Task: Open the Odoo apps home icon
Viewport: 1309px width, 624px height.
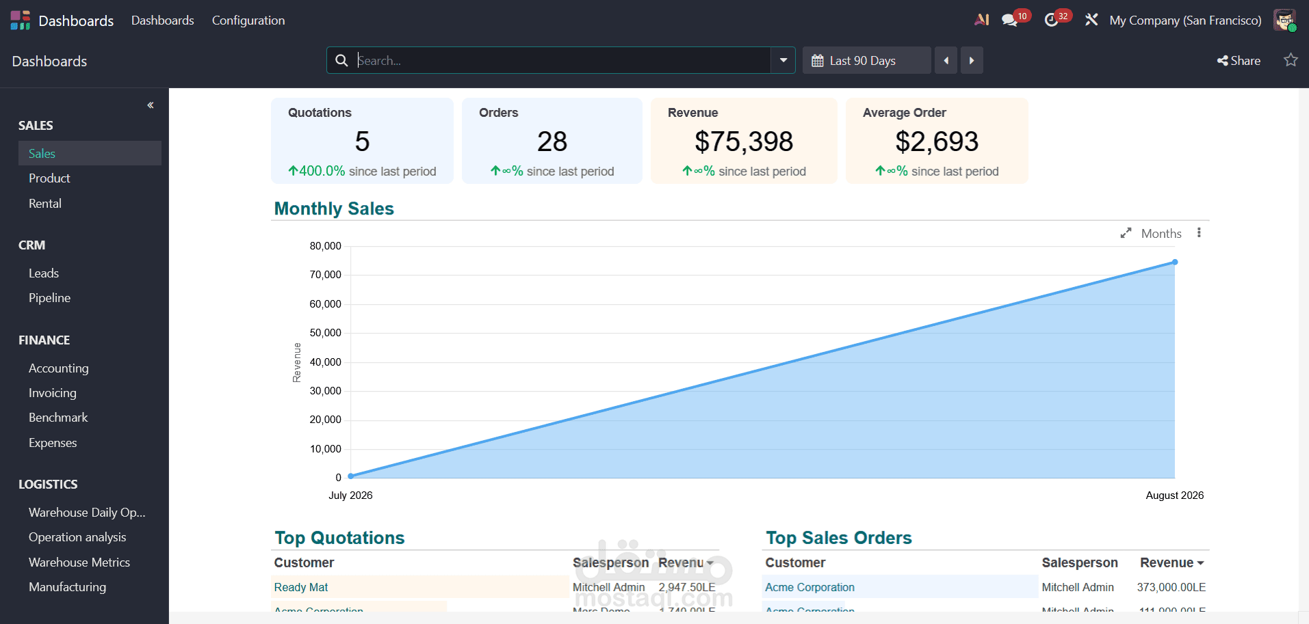Action: coord(21,21)
